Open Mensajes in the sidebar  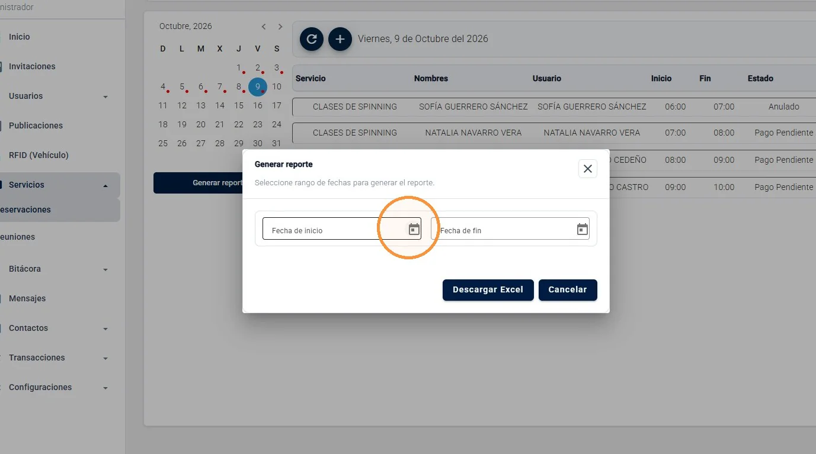[x=27, y=298]
